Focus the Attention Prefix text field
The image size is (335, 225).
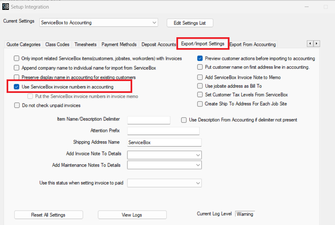(x=163, y=131)
